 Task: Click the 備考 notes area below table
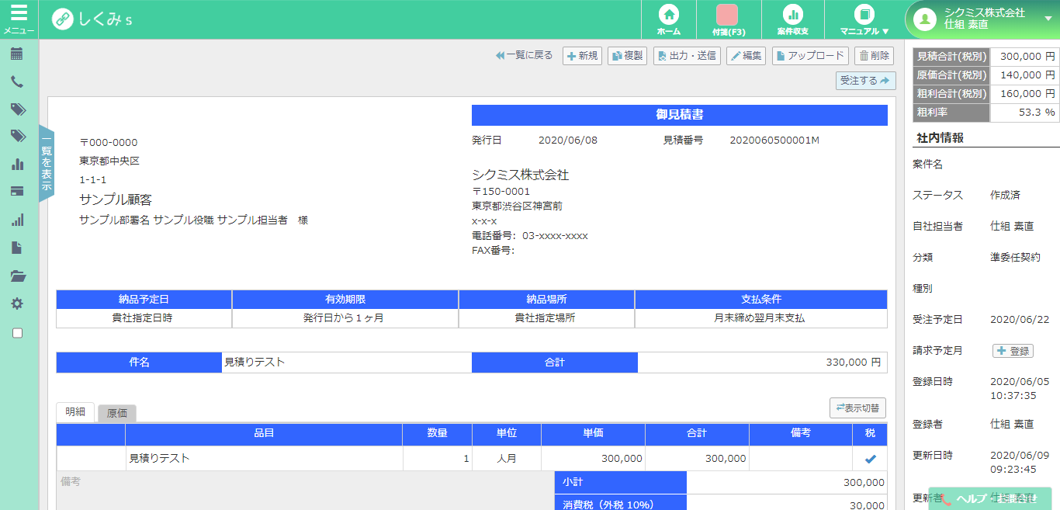pyautogui.click(x=306, y=491)
